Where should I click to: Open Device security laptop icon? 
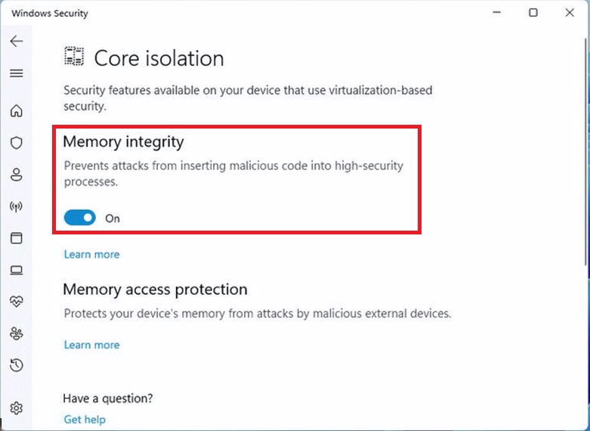[16, 270]
